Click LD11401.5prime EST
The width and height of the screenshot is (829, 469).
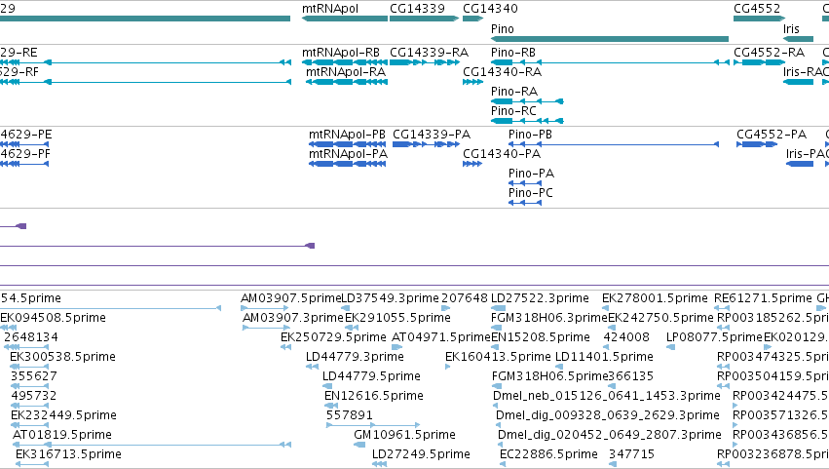[559, 367]
